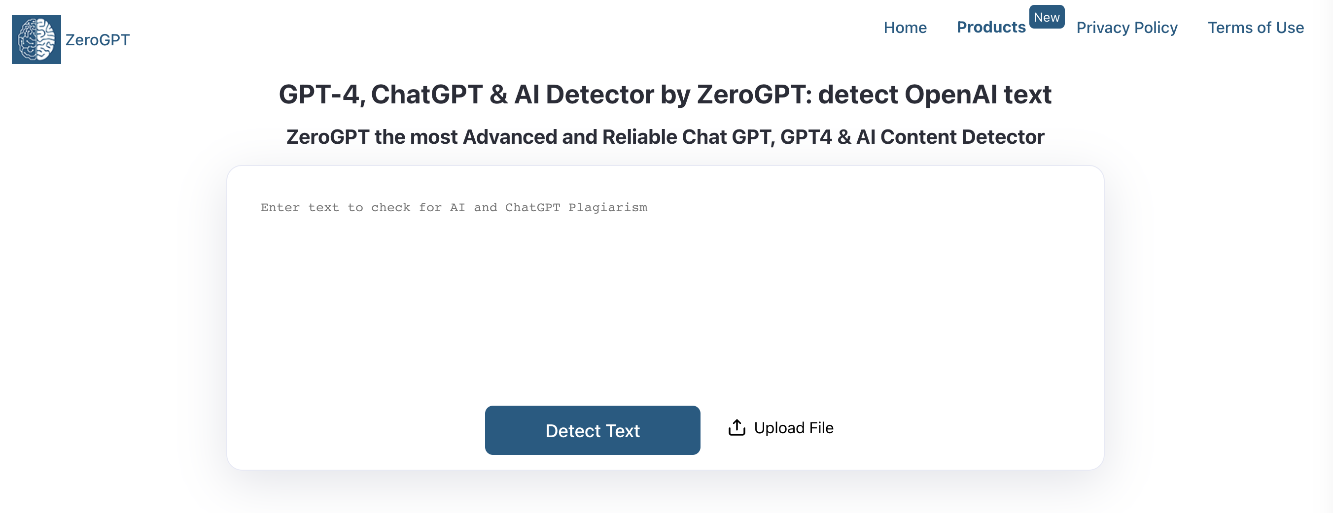Start AI detection with Detect Text
Image resolution: width=1333 pixels, height=513 pixels.
pos(593,430)
